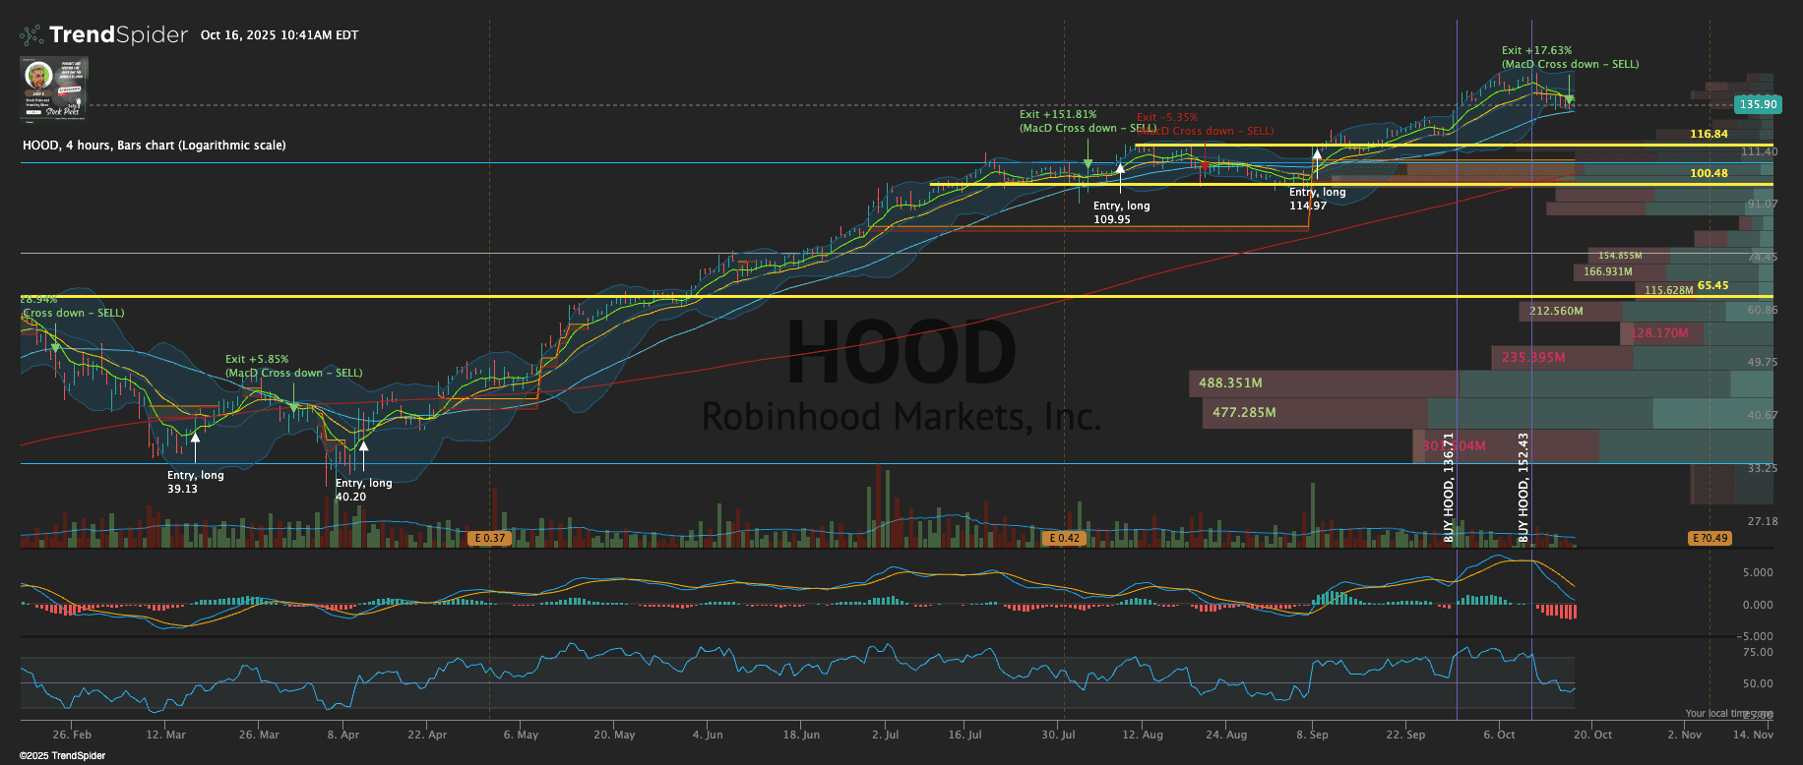Click the red exit arrow for -5.35%
This screenshot has width=1803, height=765.
(x=1205, y=164)
